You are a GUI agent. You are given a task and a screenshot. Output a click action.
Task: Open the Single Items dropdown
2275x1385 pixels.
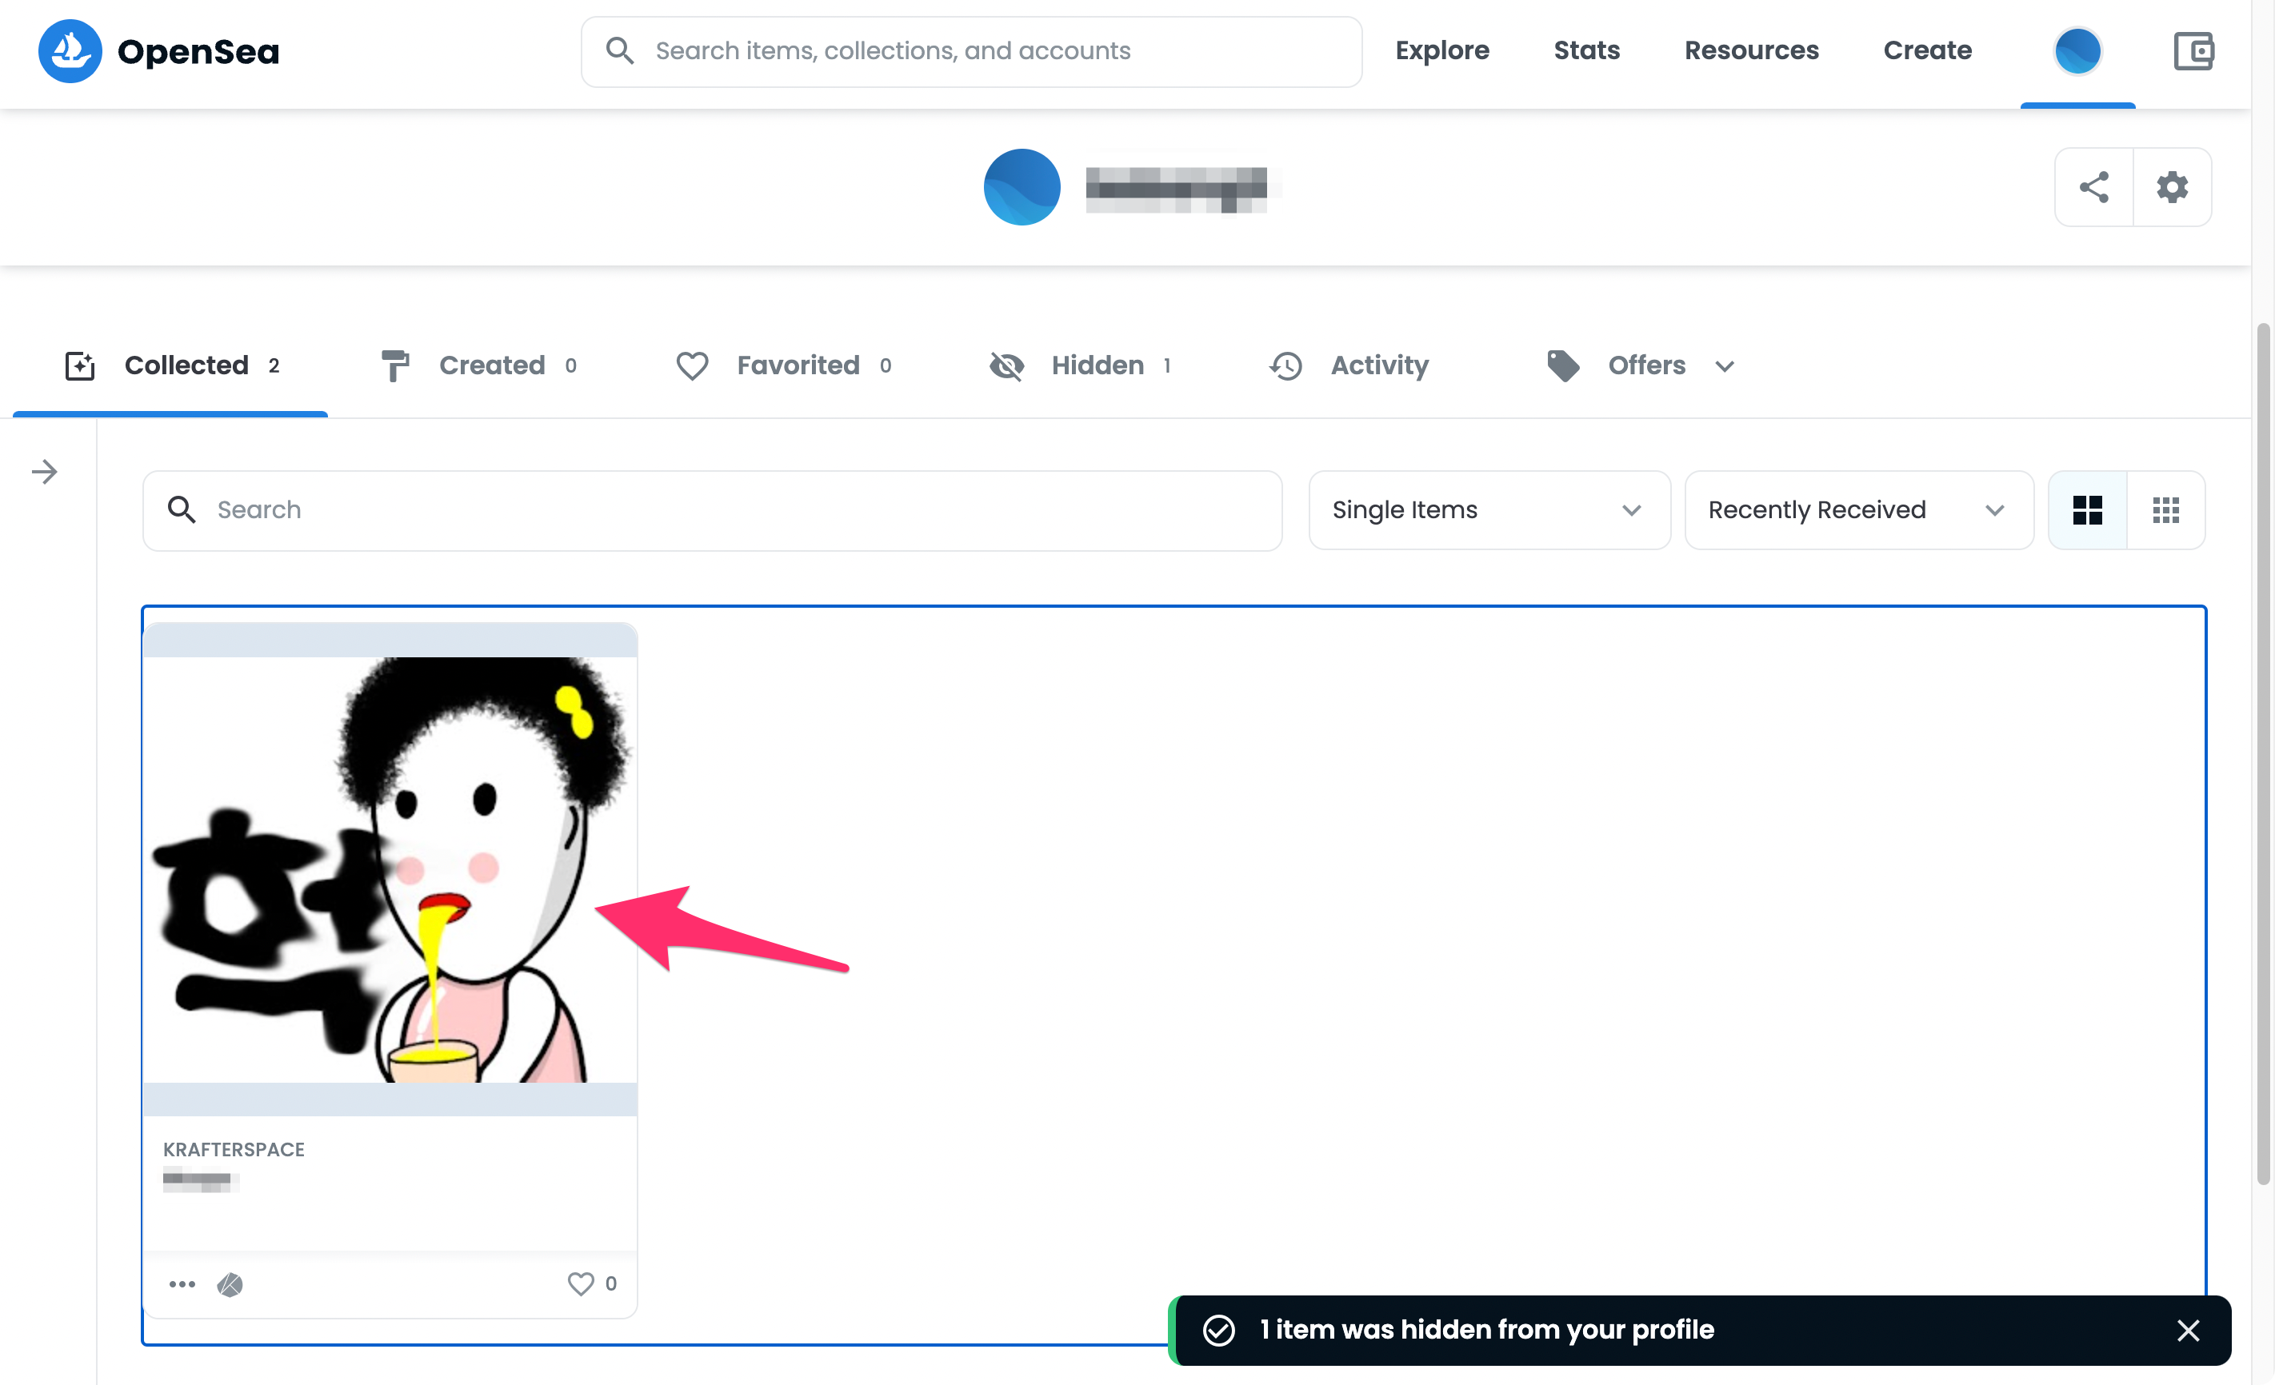(x=1489, y=510)
